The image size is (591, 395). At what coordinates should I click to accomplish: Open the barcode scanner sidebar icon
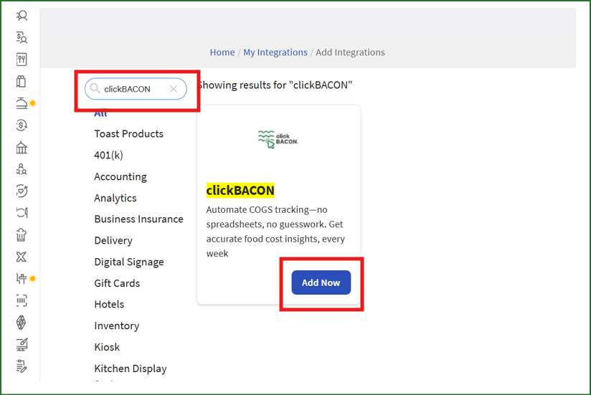coord(22,300)
